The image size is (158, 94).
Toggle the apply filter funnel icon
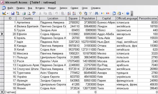[90, 13]
